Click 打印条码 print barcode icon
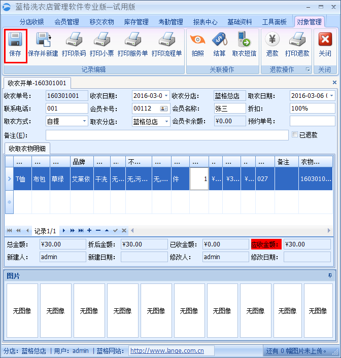This screenshot has height=358, width=341. [74, 39]
